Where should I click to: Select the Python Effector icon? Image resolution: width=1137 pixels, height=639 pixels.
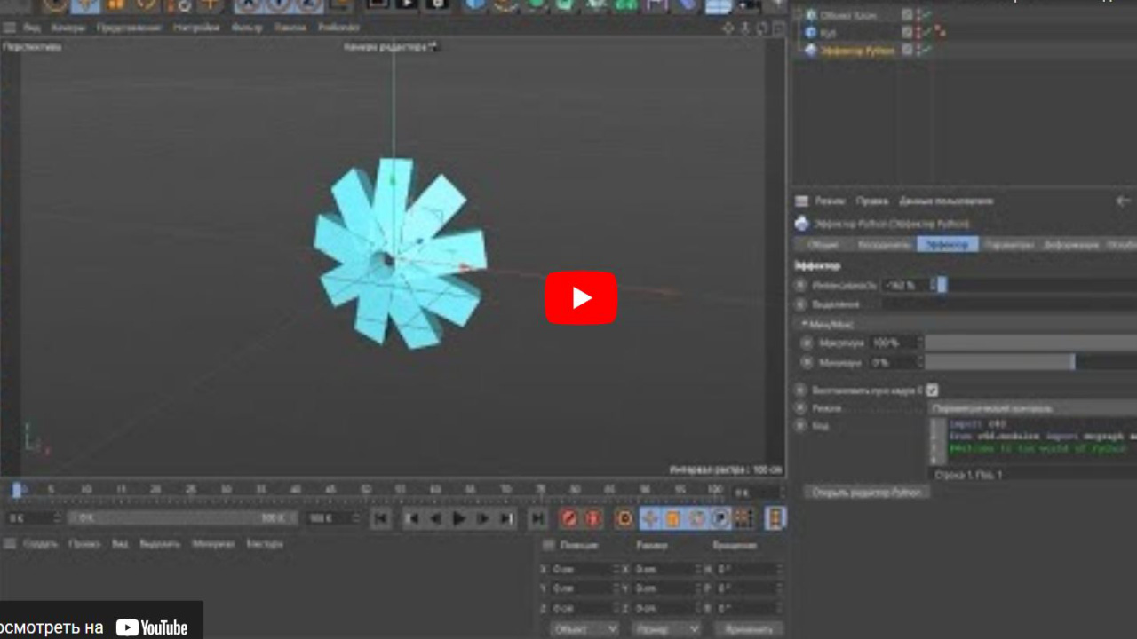pos(809,51)
